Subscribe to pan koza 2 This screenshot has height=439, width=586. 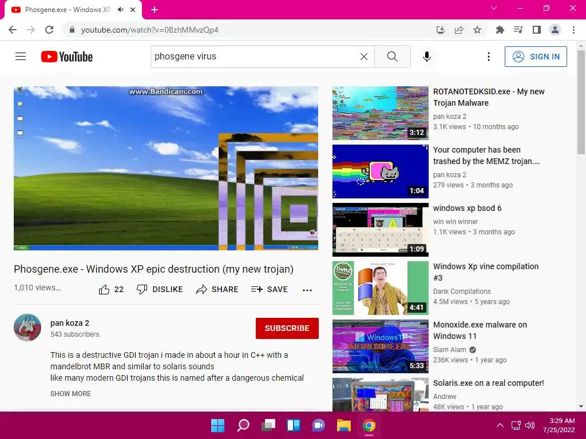click(287, 328)
